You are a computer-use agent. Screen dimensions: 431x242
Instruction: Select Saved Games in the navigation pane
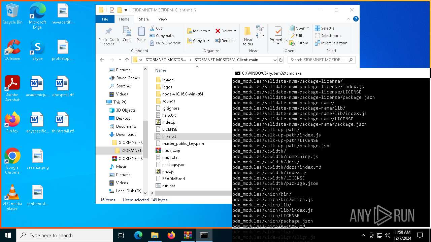coord(124,78)
